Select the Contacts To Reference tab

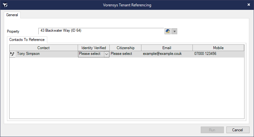[27, 40]
